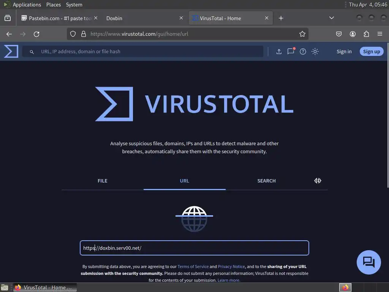The height and width of the screenshot is (292, 389).
Task: Click the page vertical scrollbar
Action: pos(387,116)
